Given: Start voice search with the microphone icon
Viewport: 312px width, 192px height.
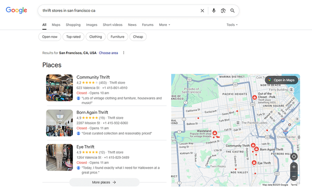Looking at the screenshot, I should tap(214, 11).
